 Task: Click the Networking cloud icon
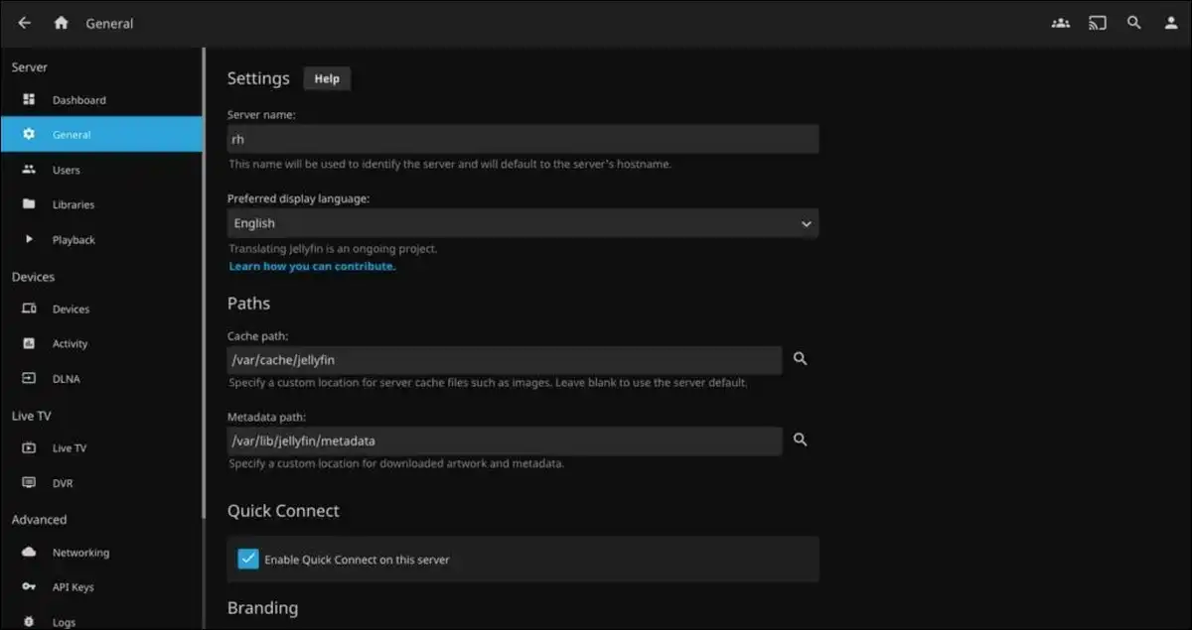(x=29, y=552)
